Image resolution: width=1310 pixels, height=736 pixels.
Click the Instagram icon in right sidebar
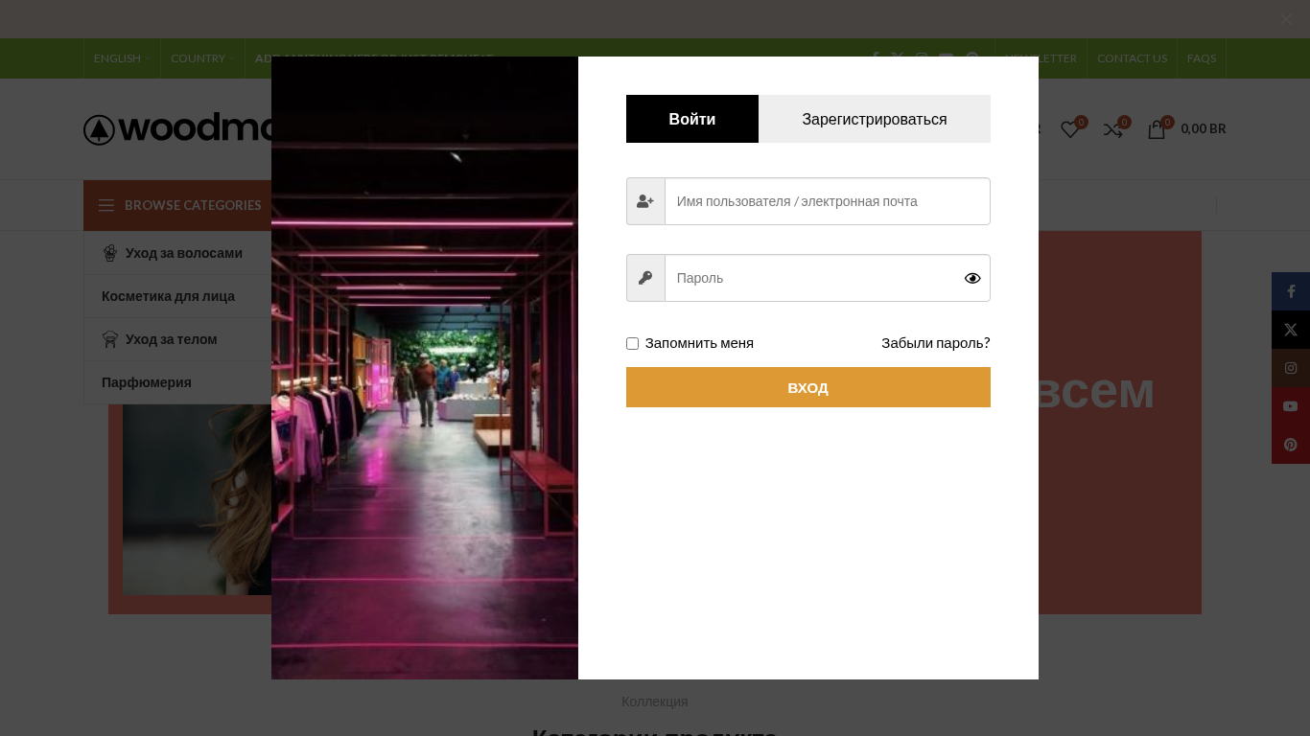[1291, 368]
